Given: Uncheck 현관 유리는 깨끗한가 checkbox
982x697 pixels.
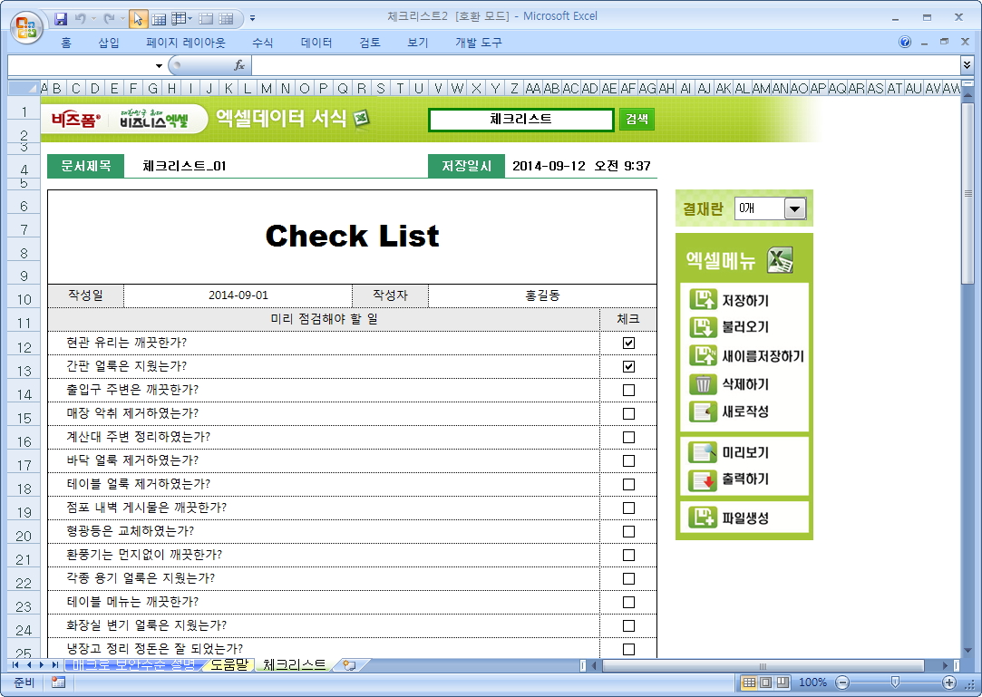Looking at the screenshot, I should (x=628, y=343).
